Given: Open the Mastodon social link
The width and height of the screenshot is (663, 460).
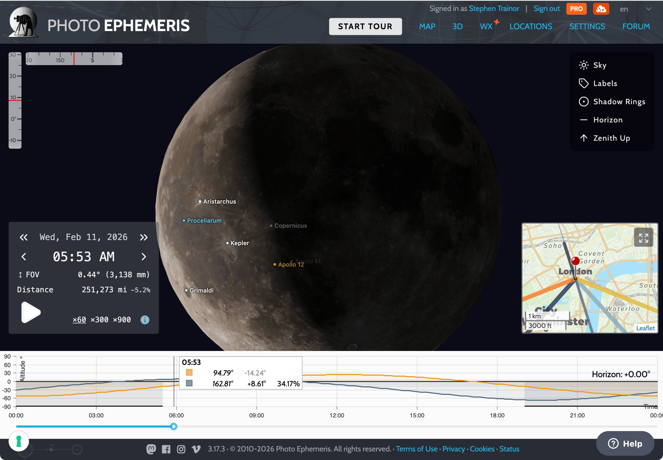Looking at the screenshot, I should (x=151, y=449).
